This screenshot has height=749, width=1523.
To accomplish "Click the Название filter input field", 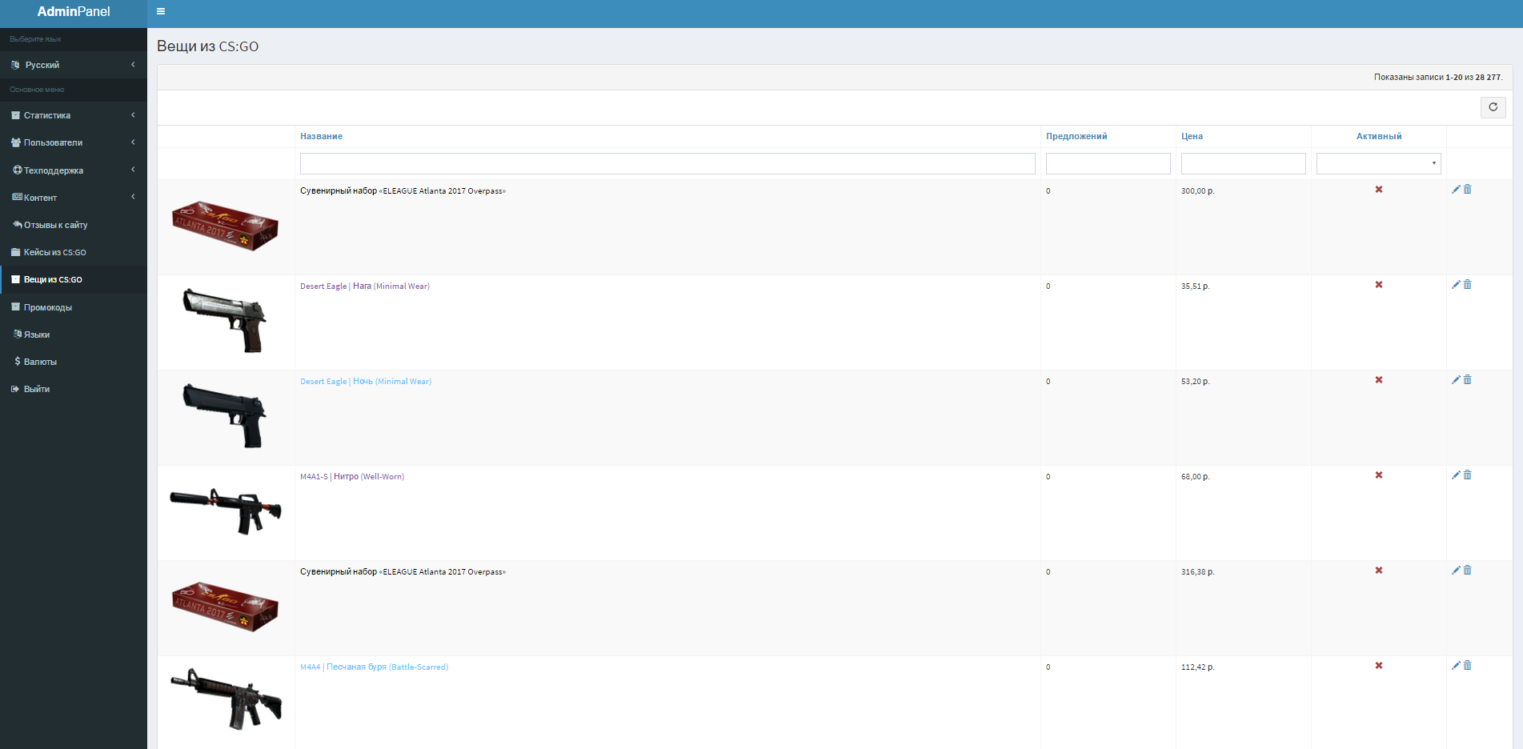I will tap(667, 163).
